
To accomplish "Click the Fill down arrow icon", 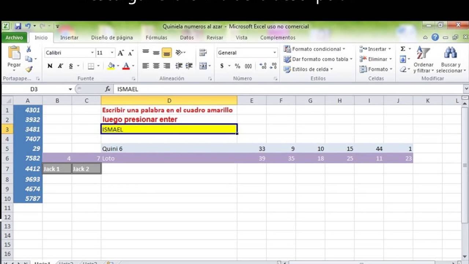I will (403, 59).
